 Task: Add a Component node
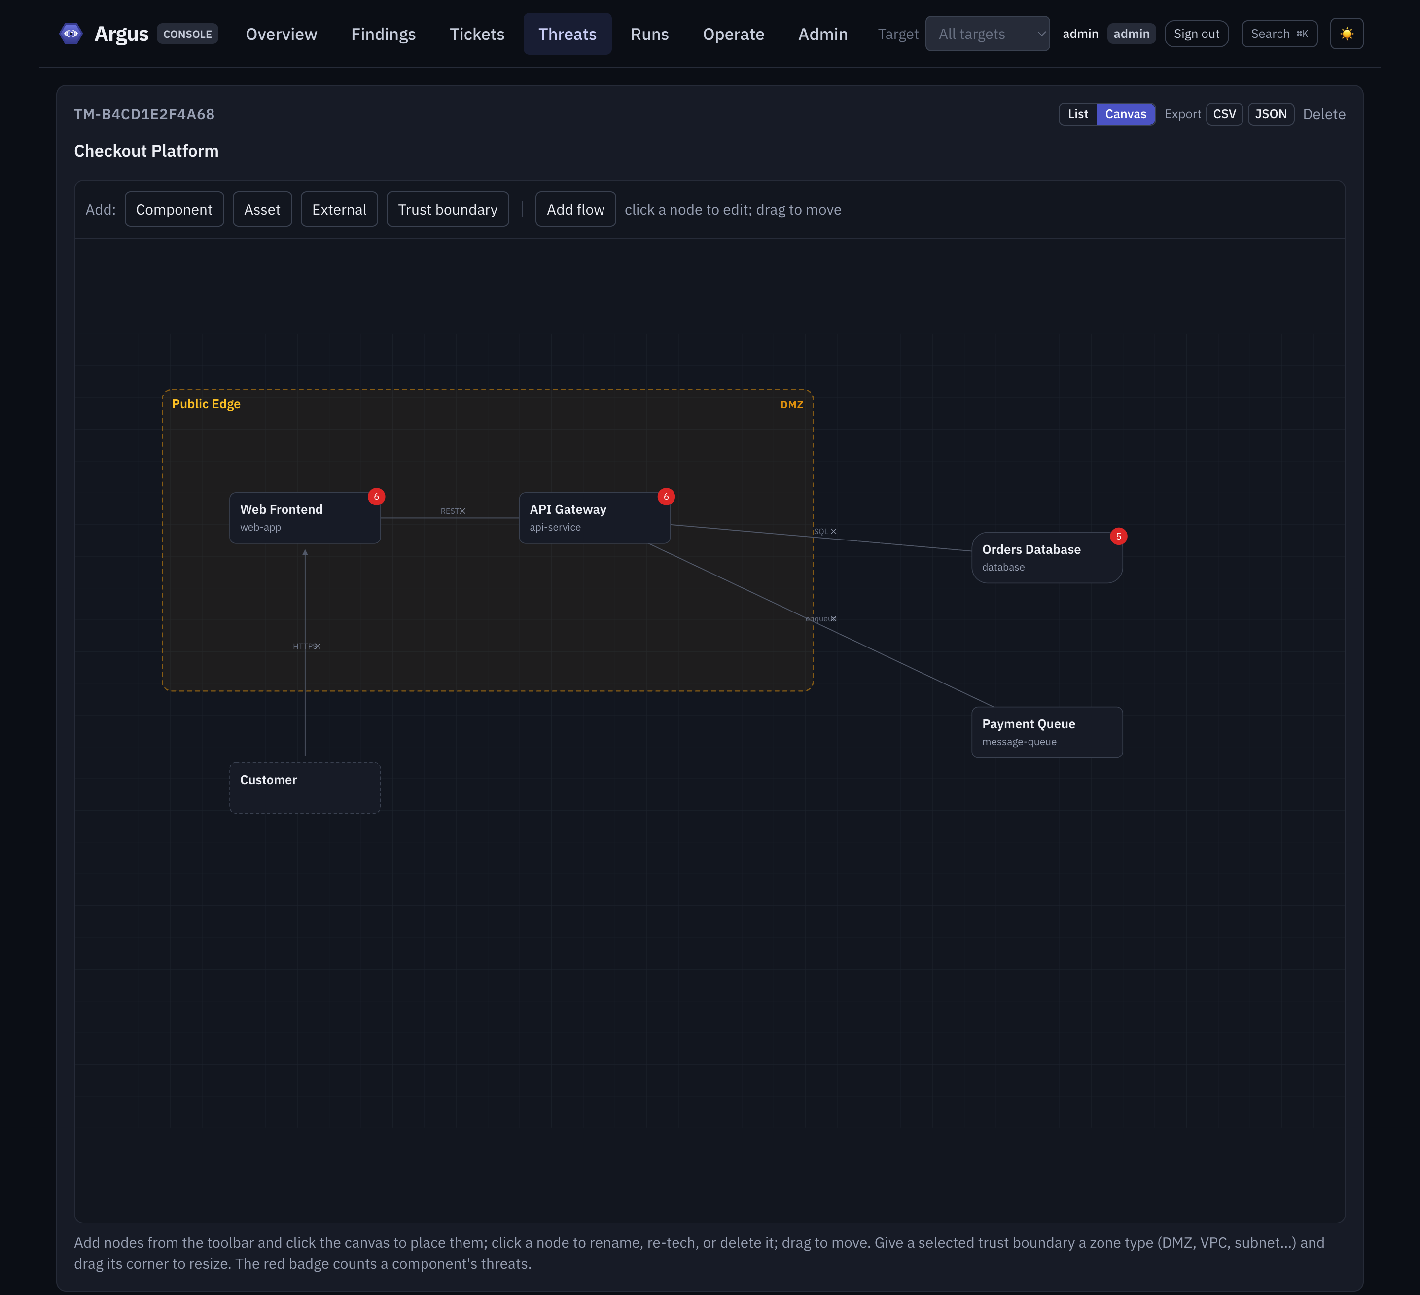tap(174, 209)
